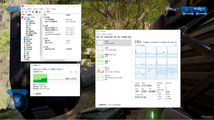Open the resource monitor link (打开资源监视器)
214x120 pixels.
tap(114, 105)
